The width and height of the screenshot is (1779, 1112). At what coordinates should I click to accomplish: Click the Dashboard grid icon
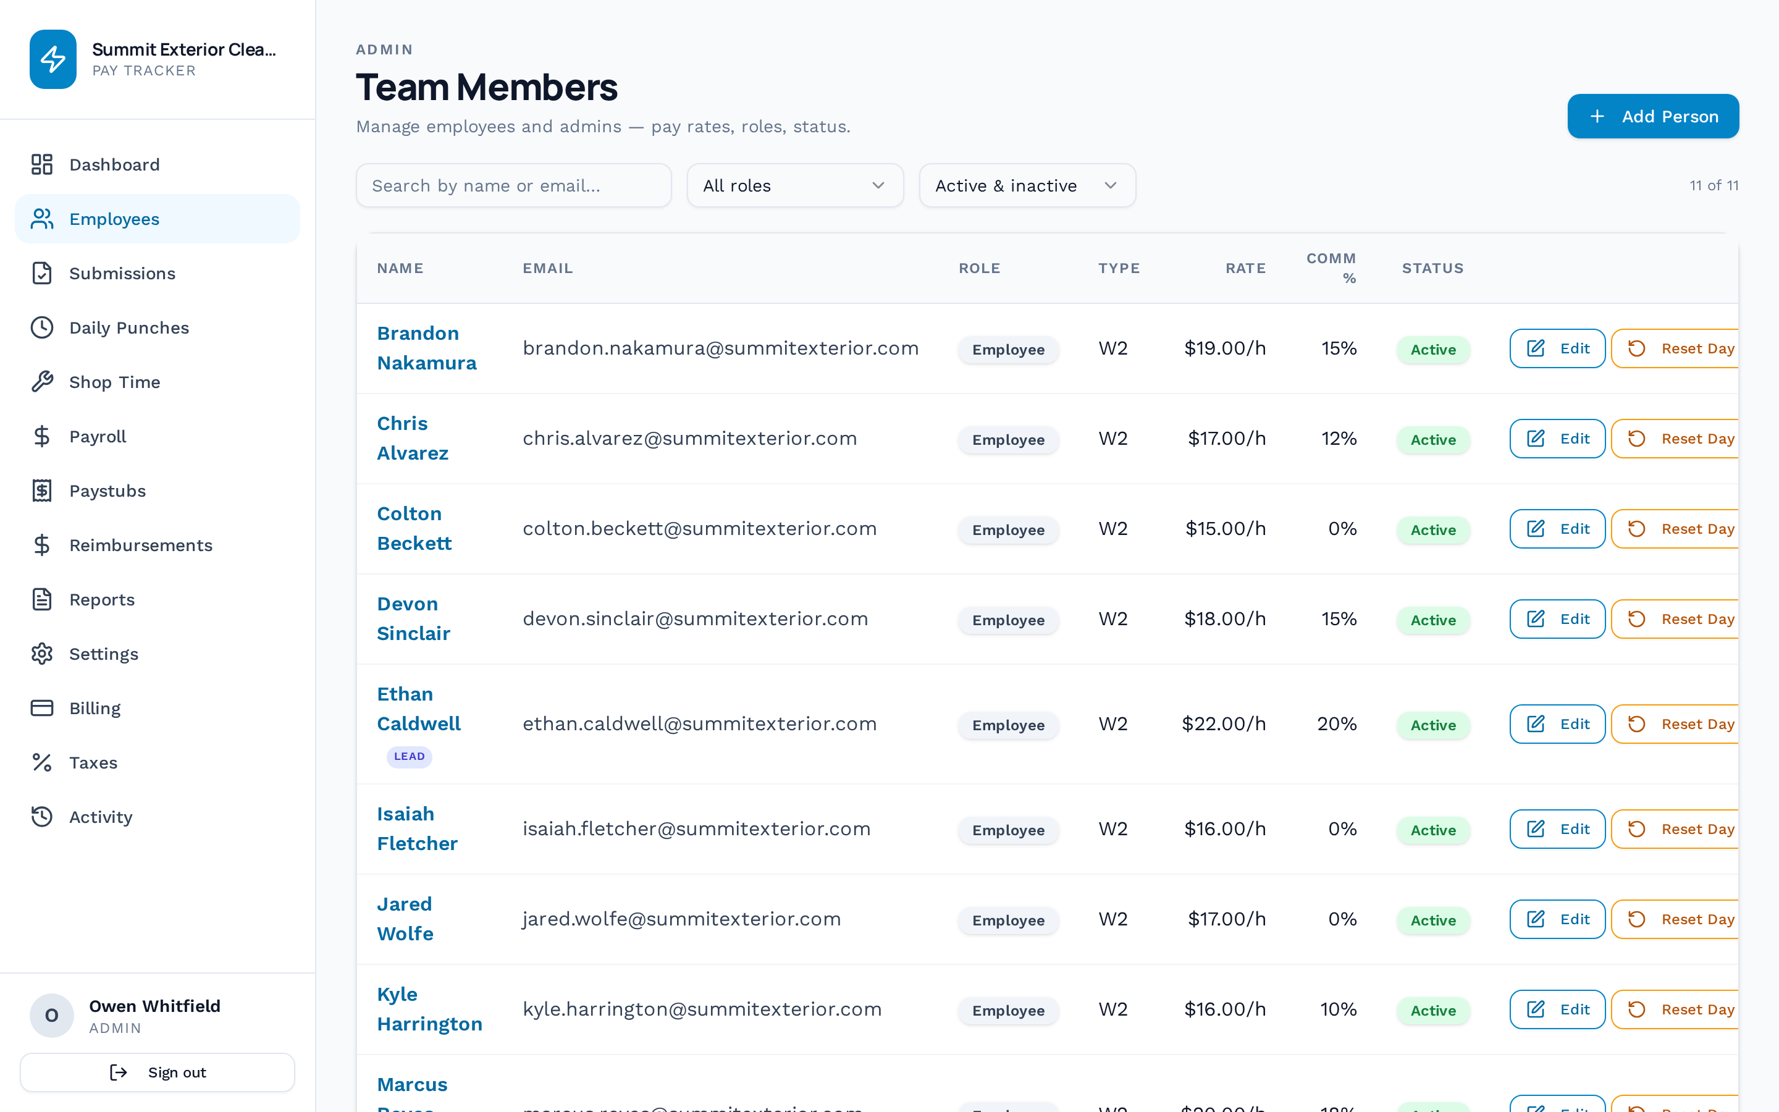point(42,164)
